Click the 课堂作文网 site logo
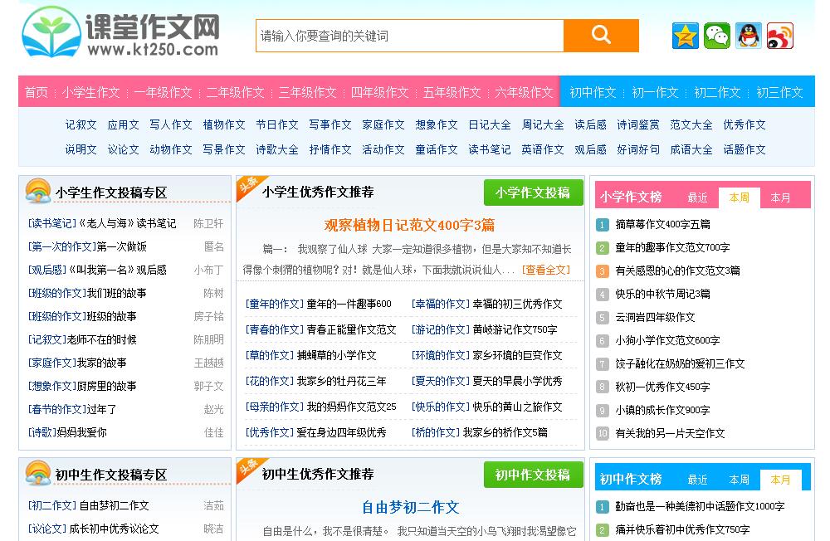The image size is (830, 541). (x=121, y=33)
